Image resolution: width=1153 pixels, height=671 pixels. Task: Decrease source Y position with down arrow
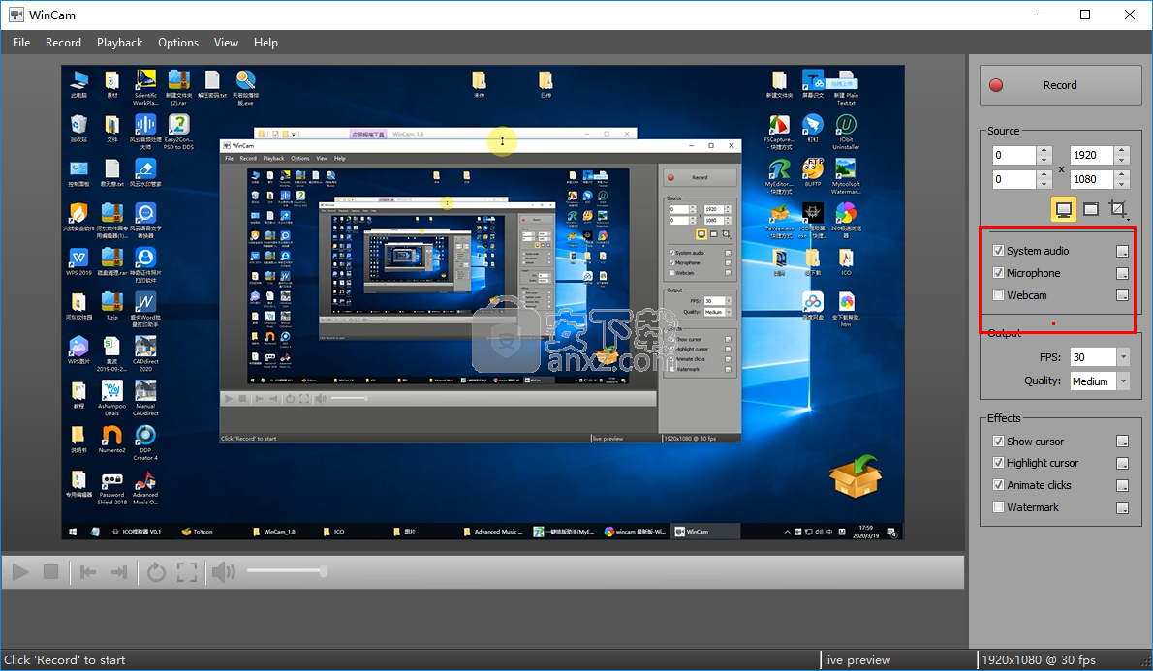tap(1044, 184)
